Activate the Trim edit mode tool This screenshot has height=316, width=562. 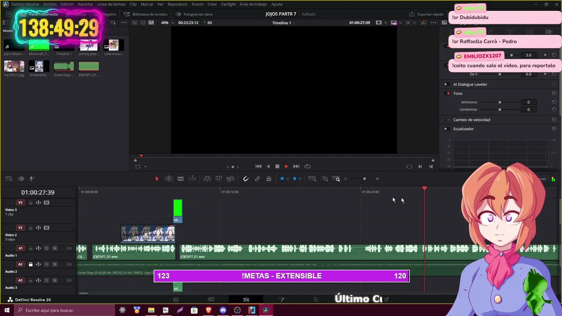[x=169, y=179]
